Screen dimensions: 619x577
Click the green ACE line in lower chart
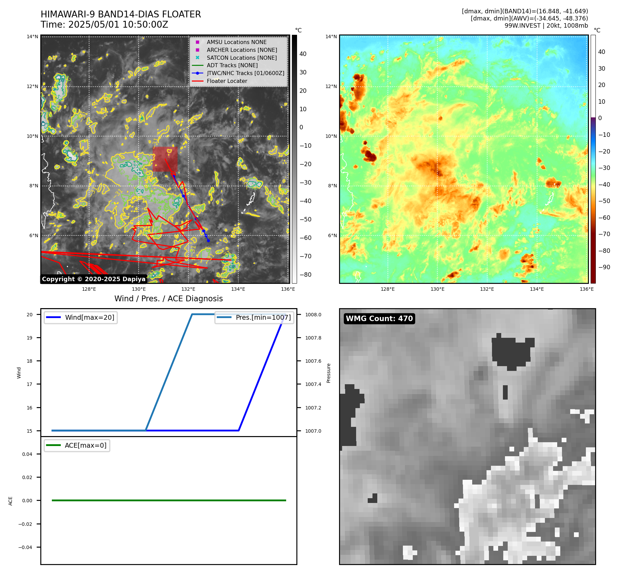[169, 500]
